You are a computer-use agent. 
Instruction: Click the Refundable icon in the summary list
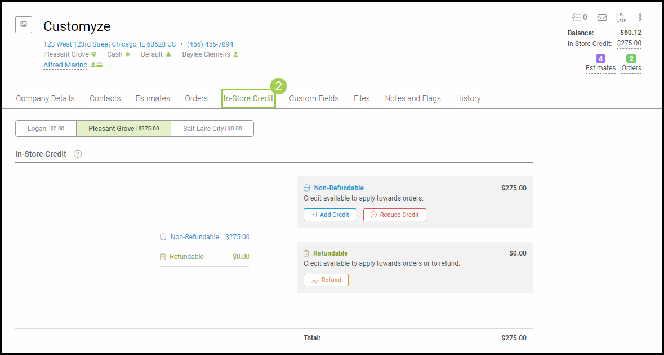coord(163,257)
